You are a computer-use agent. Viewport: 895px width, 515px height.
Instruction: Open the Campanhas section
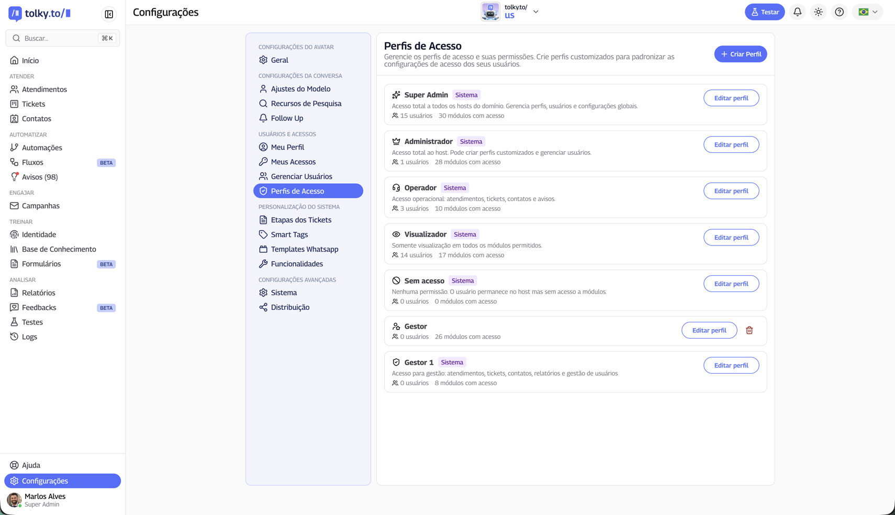(x=41, y=206)
